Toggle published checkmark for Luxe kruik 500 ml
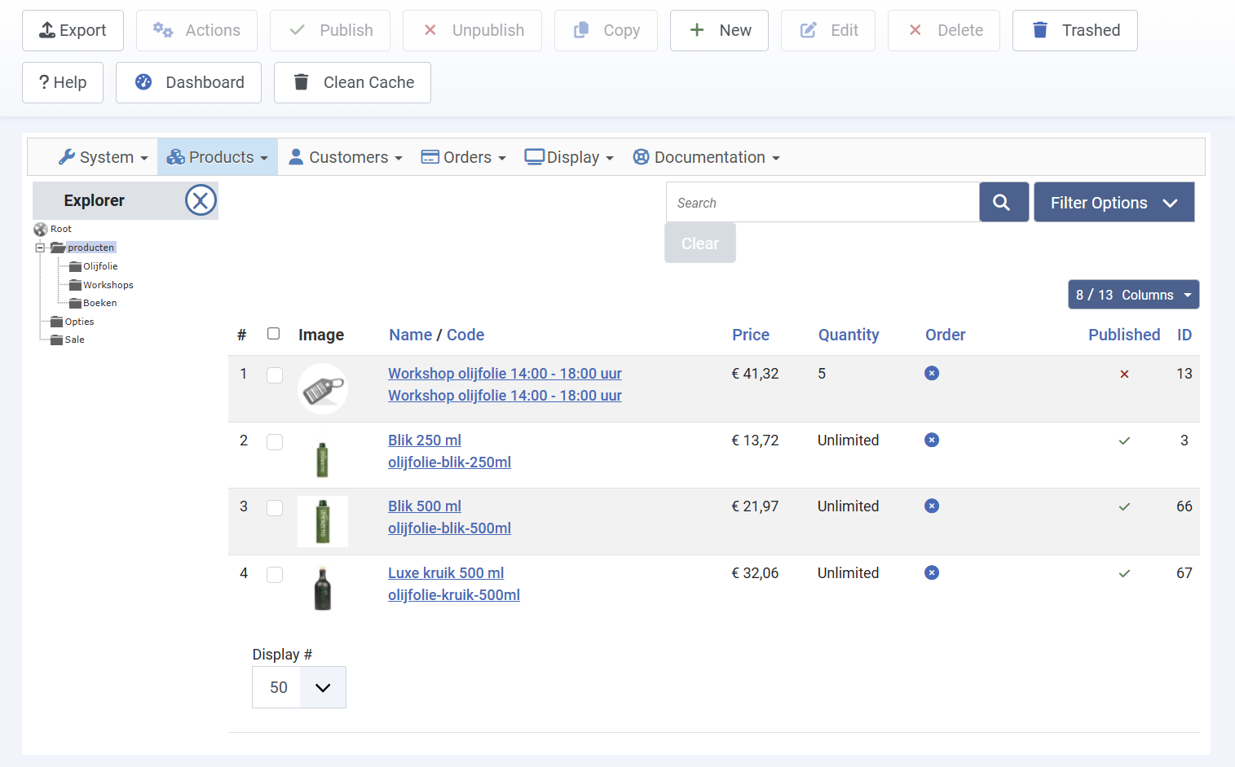Image resolution: width=1235 pixels, height=767 pixels. (x=1124, y=573)
